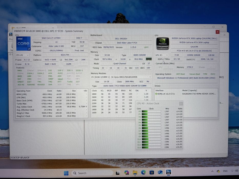Screen dimensions: 239x179
Task: Click the Quad-Channel memory mode value
Action: coord(120,64)
